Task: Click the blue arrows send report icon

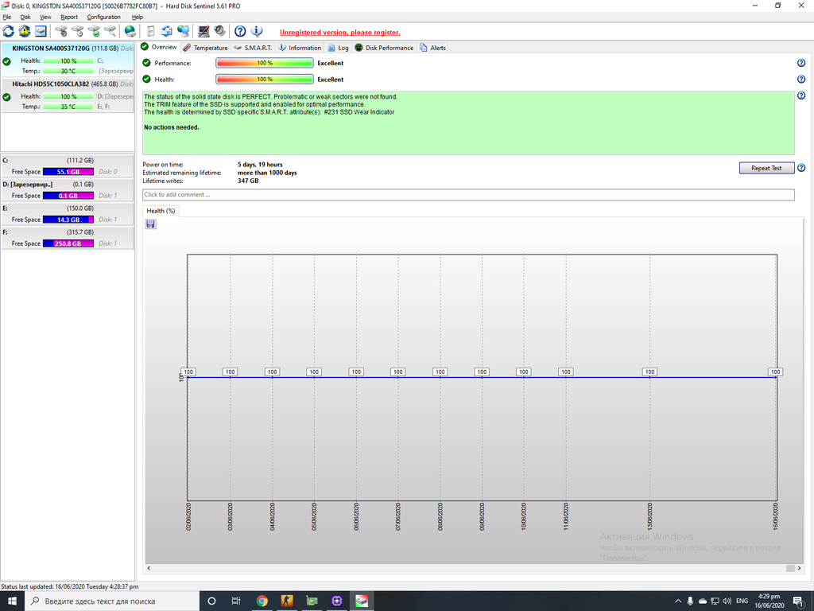Action: [x=166, y=31]
